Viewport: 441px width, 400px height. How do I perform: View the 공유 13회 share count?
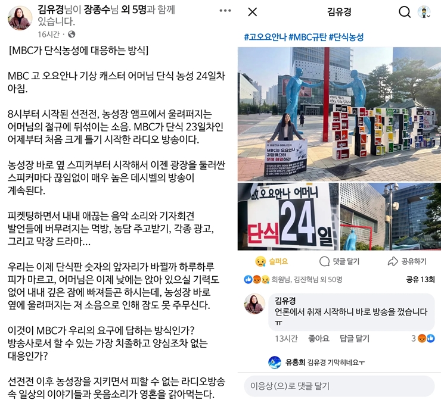[x=420, y=280]
